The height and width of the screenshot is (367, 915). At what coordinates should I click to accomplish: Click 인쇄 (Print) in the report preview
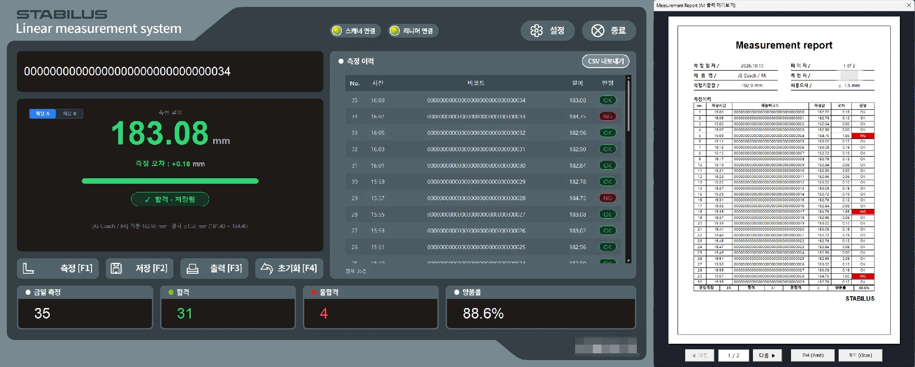click(813, 356)
